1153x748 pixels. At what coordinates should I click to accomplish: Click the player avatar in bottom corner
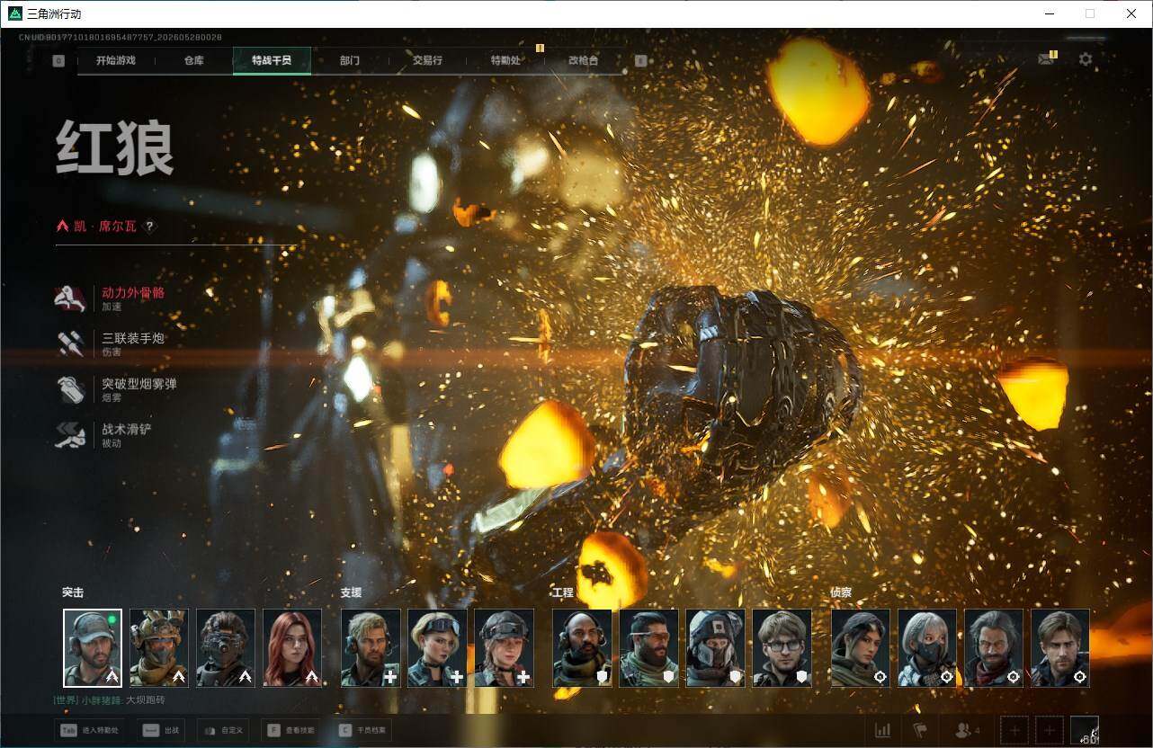[x=1085, y=731]
